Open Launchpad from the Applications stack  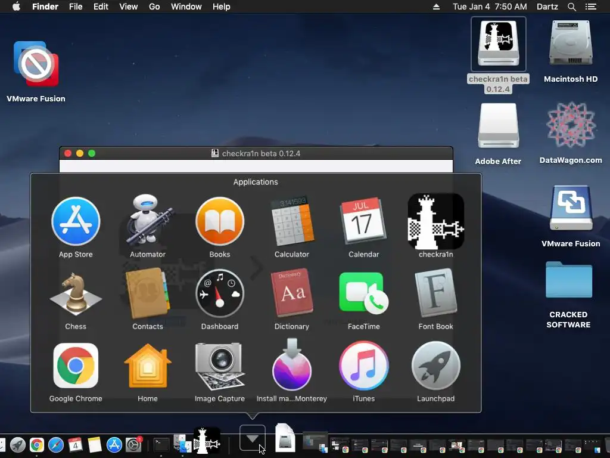[435, 366]
